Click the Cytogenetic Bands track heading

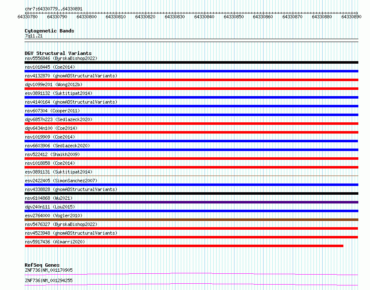[x=49, y=31]
